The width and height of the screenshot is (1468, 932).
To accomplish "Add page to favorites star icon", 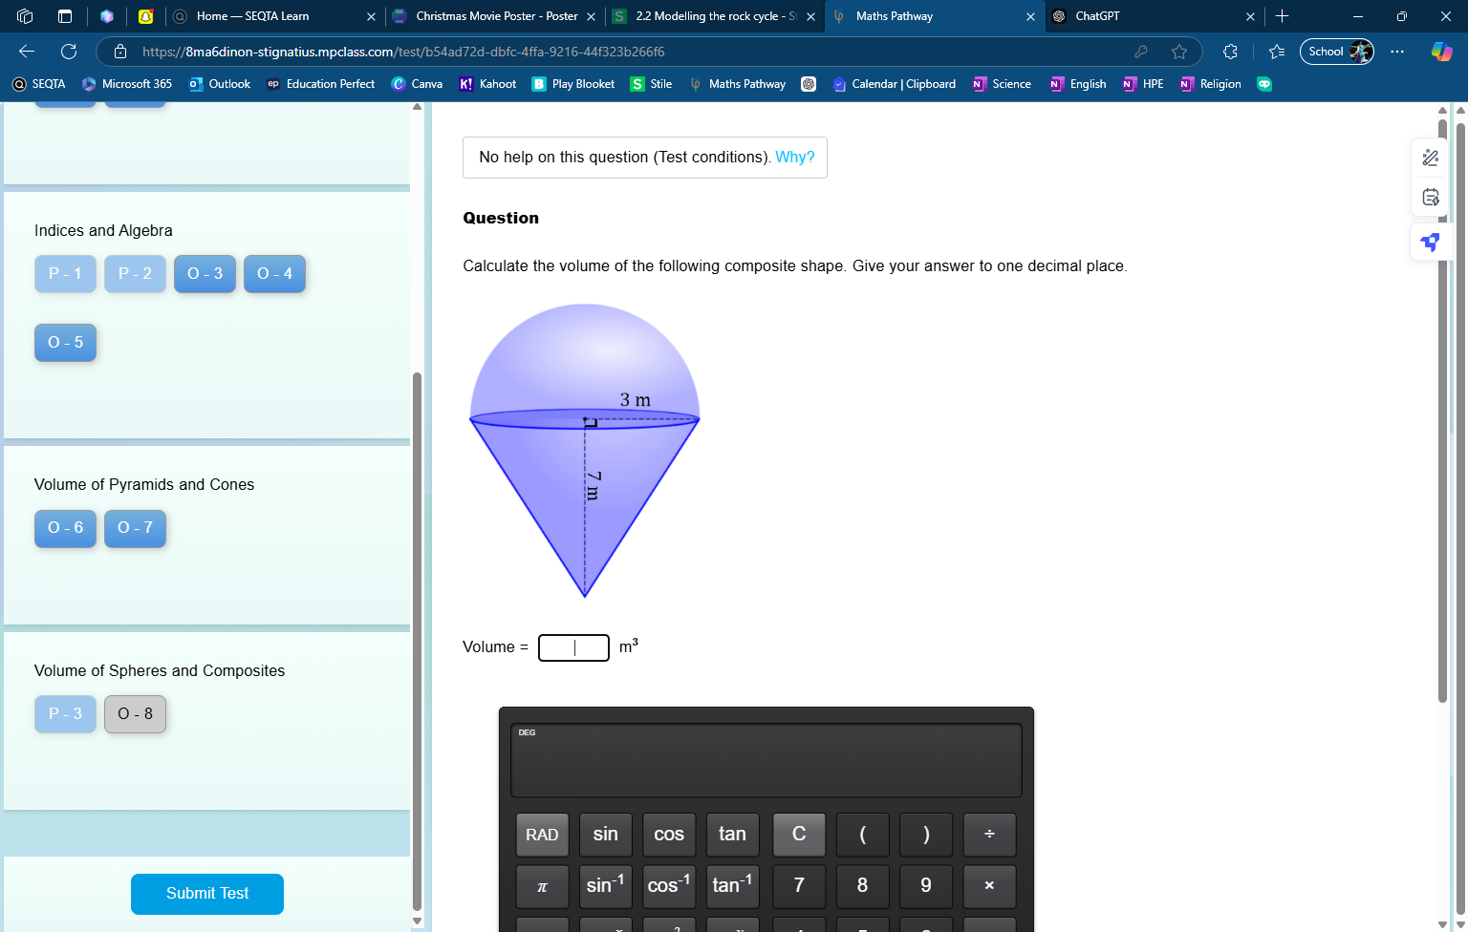I will point(1179,52).
